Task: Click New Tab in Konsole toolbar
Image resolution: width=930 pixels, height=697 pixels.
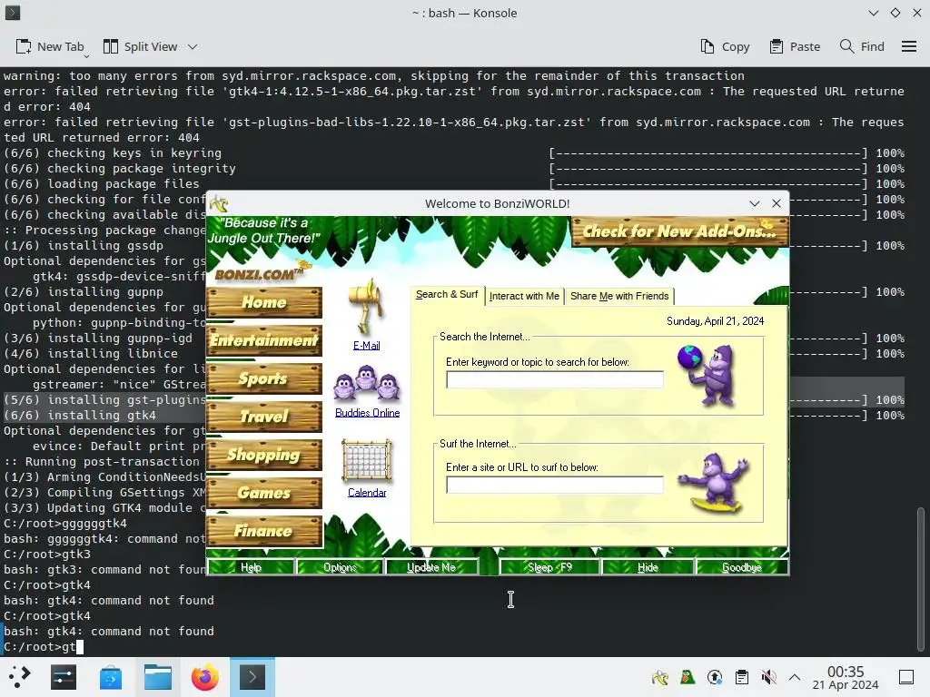Action: [50, 47]
